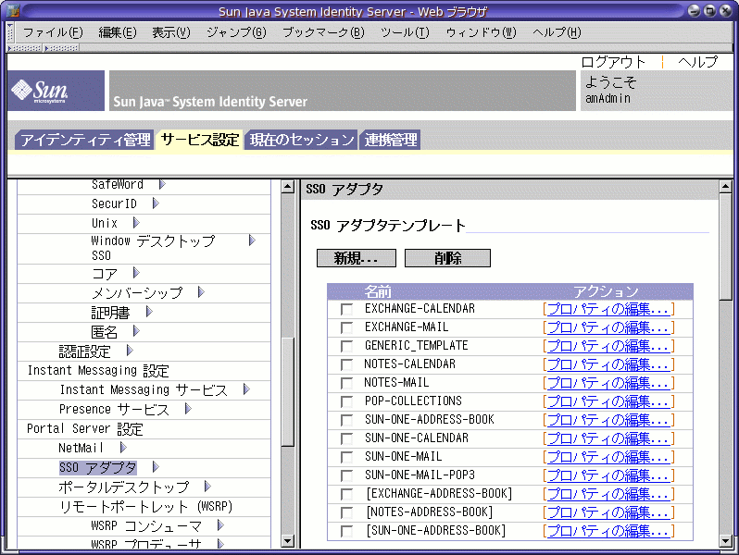Open the ファイル(F) menu
This screenshot has height=555, width=739.
pos(53,32)
